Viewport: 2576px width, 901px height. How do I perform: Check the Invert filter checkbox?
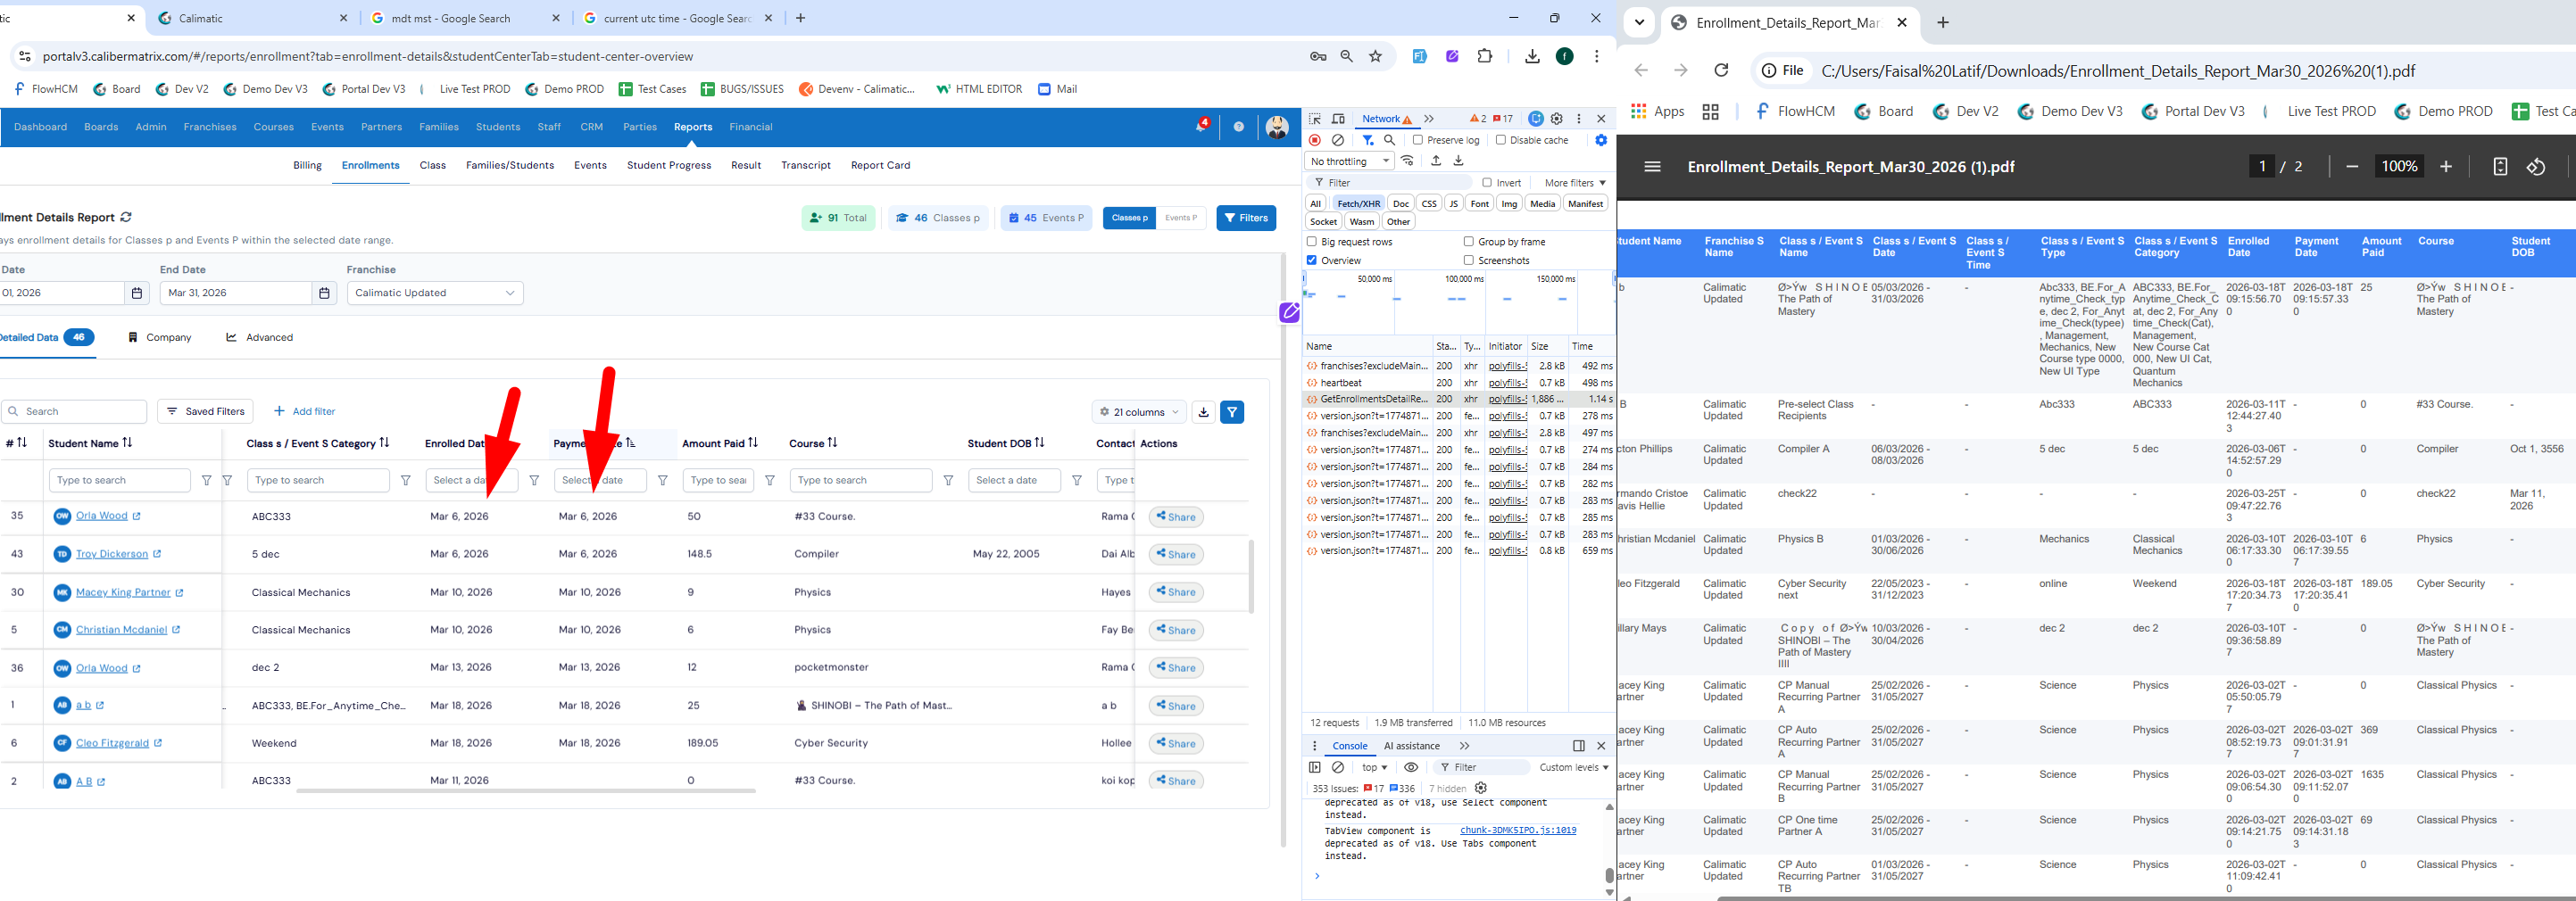click(1488, 183)
